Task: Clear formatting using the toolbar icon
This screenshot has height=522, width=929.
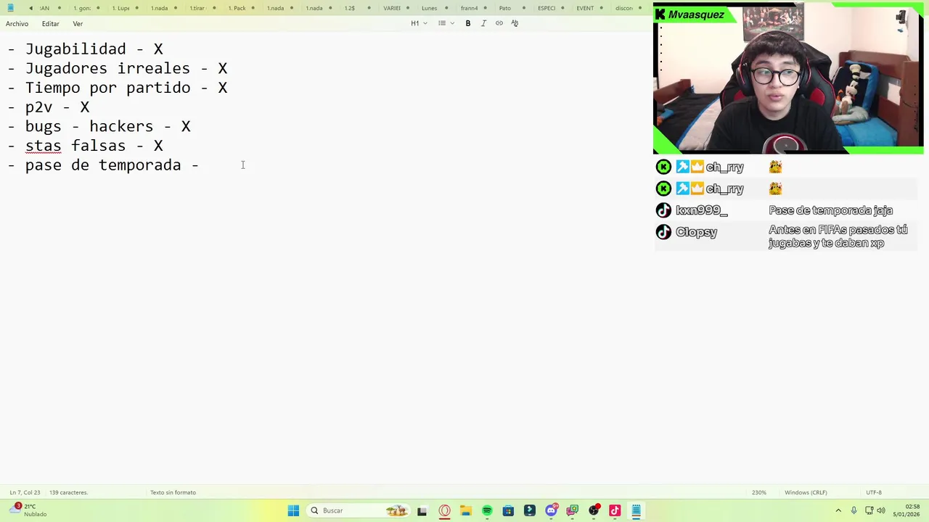Action: pyautogui.click(x=515, y=23)
